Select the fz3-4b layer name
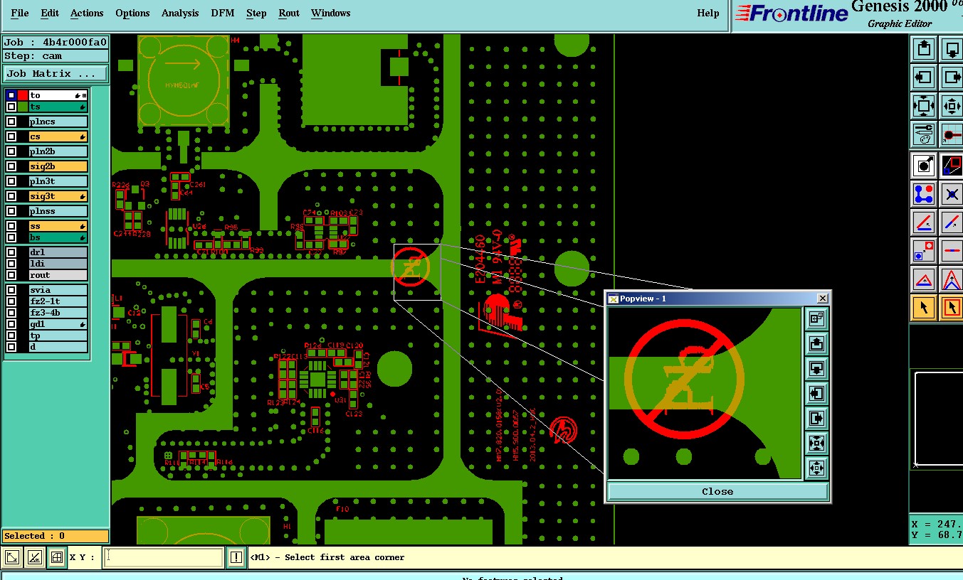963x580 pixels. pos(58,313)
